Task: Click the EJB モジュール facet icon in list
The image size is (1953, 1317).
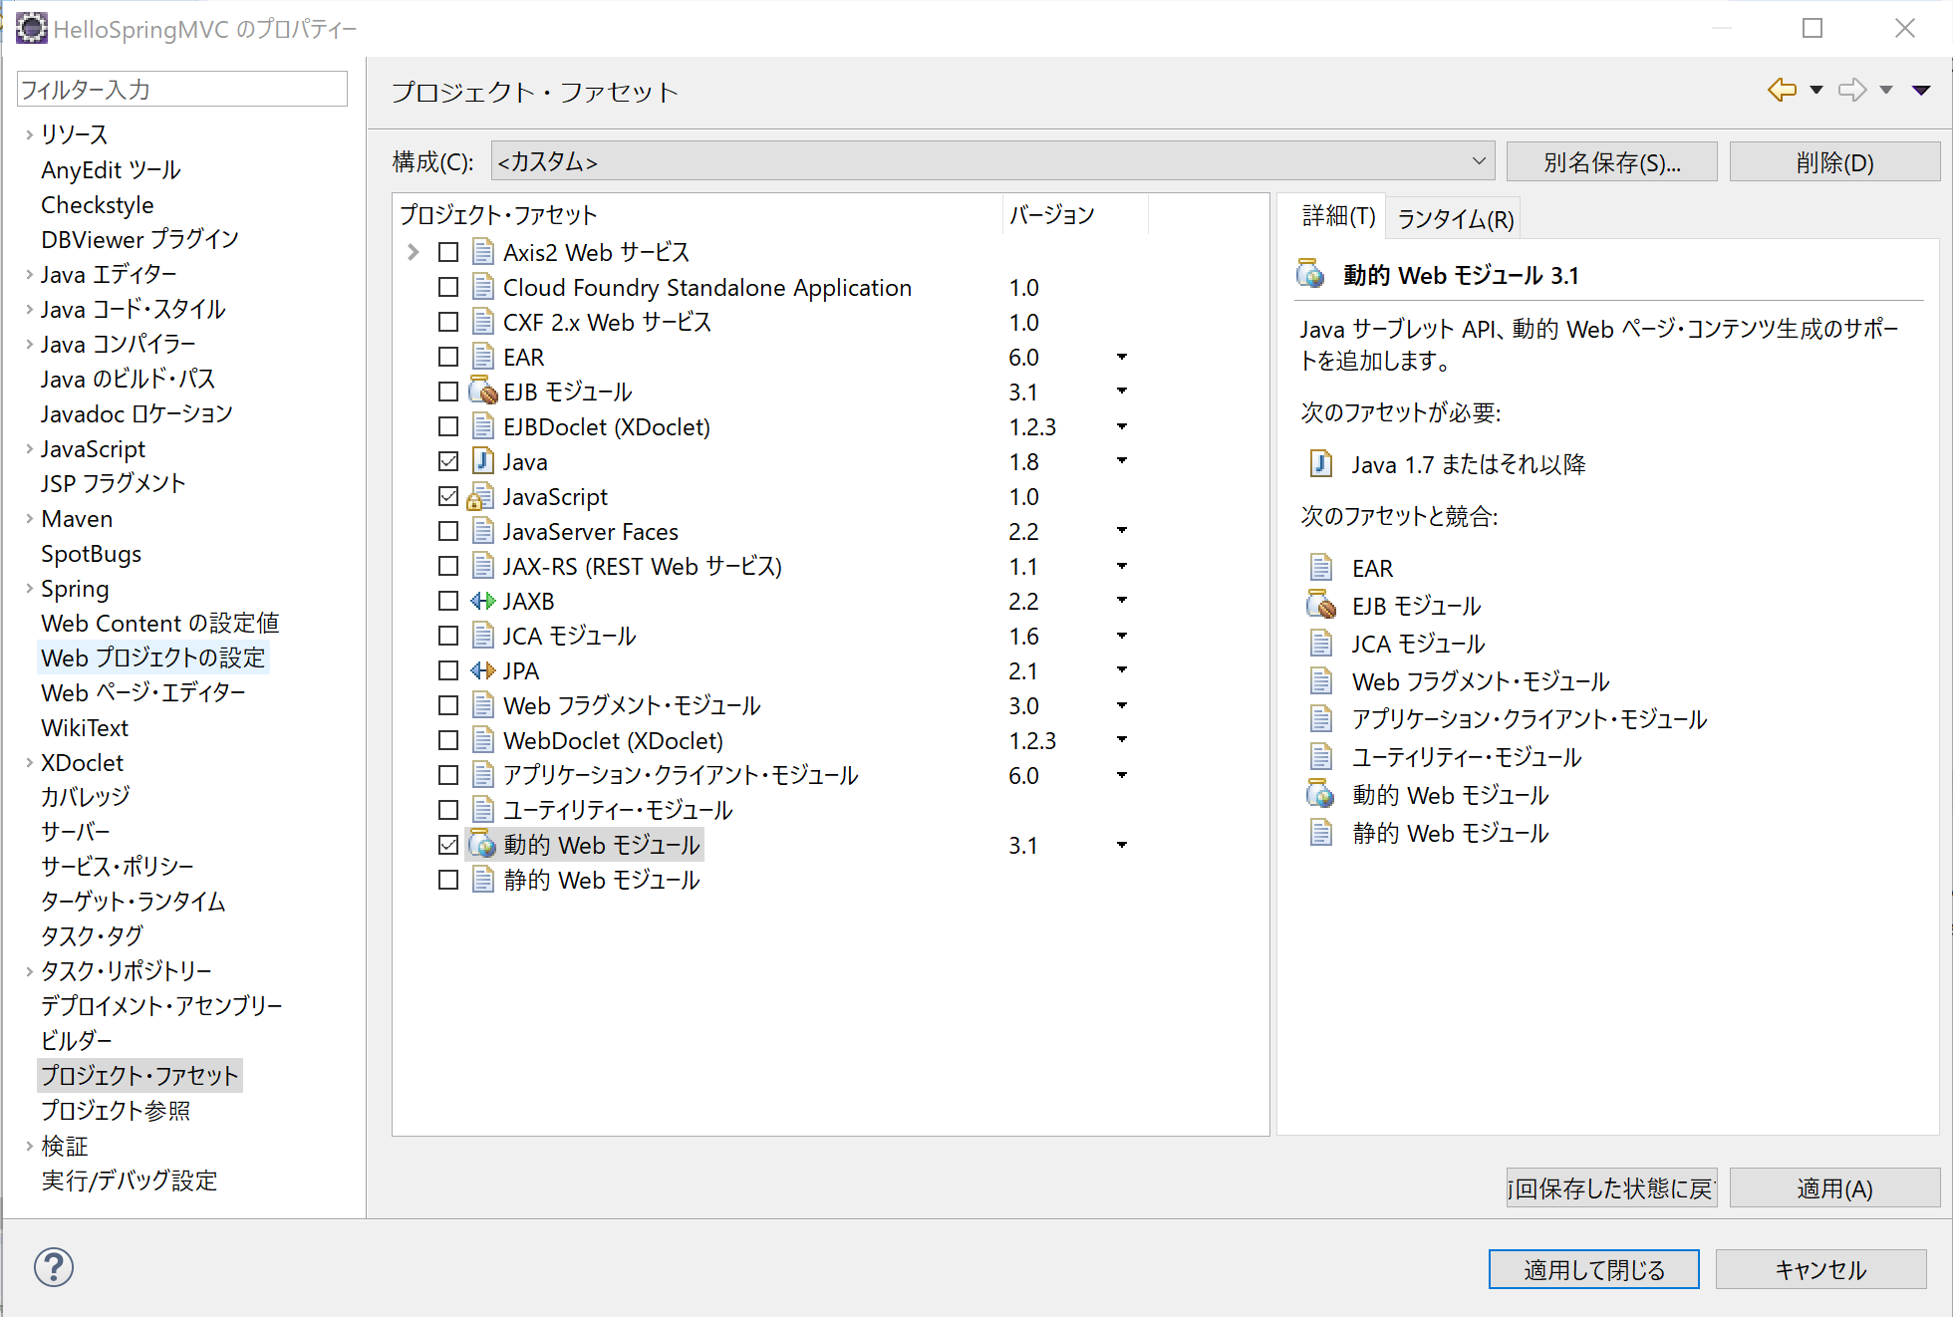Action: point(483,392)
